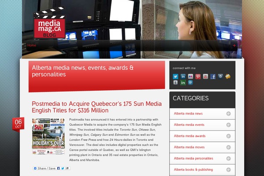The width and height of the screenshot is (264, 176).
Task: Open the Postmedia to Acquire Quebecor's article title
Action: point(97,107)
